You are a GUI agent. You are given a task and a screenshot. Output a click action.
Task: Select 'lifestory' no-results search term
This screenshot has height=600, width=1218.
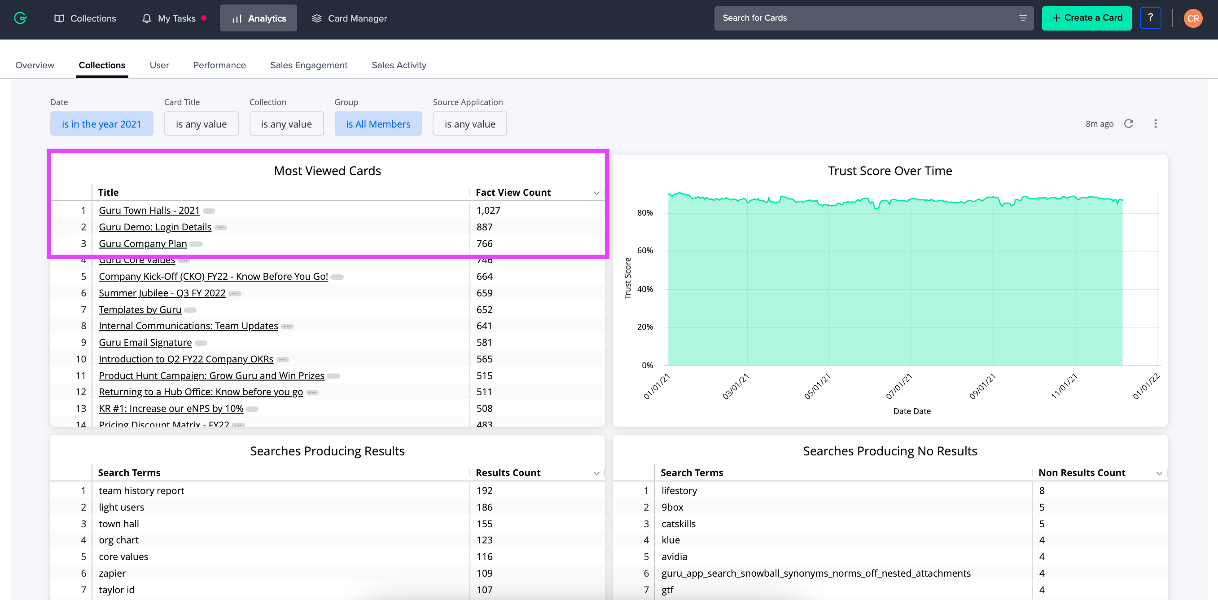[x=679, y=491]
